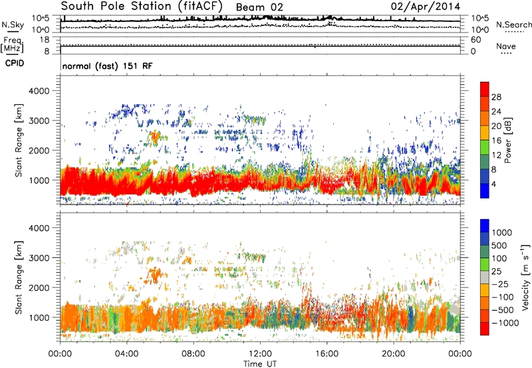This screenshot has height=368, width=532.
Task: Click the 'CPID' row label
Action: click(x=15, y=63)
